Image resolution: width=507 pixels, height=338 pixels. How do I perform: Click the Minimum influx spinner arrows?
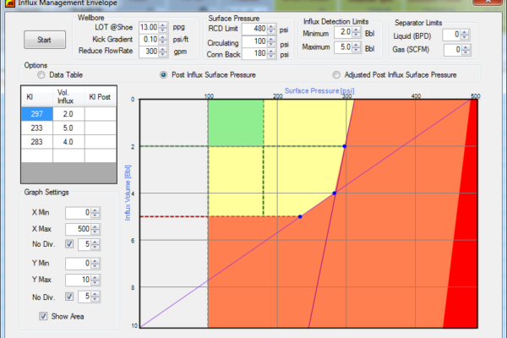357,32
